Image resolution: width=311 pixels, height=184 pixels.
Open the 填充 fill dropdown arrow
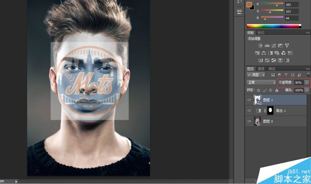(x=307, y=90)
